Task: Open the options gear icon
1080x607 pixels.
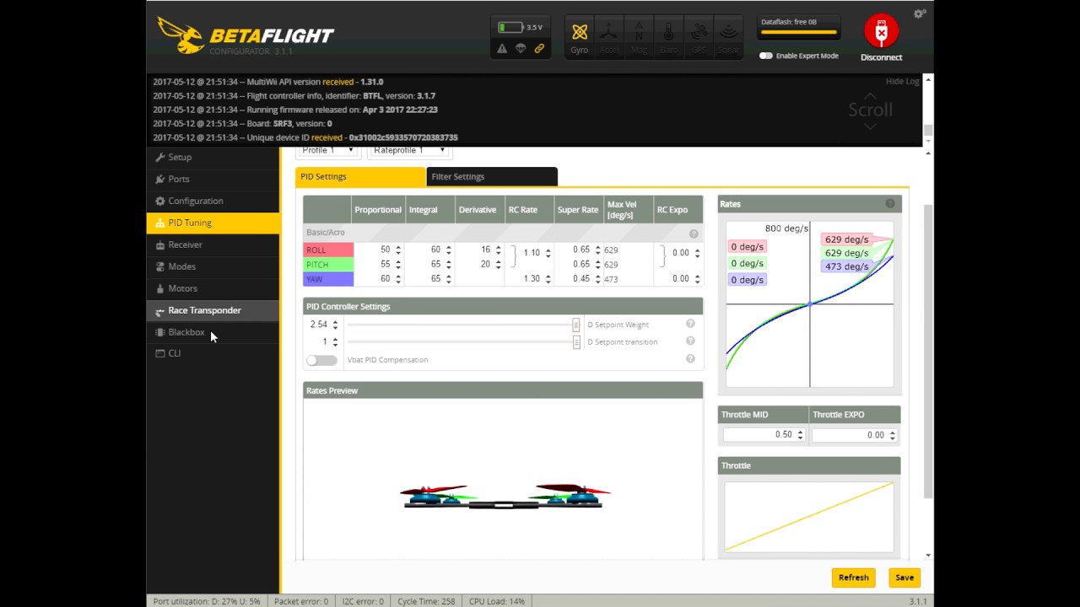Action: pos(920,13)
